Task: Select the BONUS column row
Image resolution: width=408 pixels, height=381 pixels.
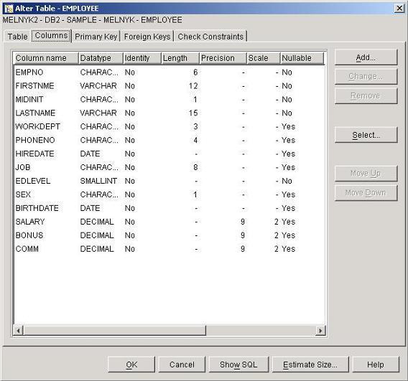Action: coord(169,235)
